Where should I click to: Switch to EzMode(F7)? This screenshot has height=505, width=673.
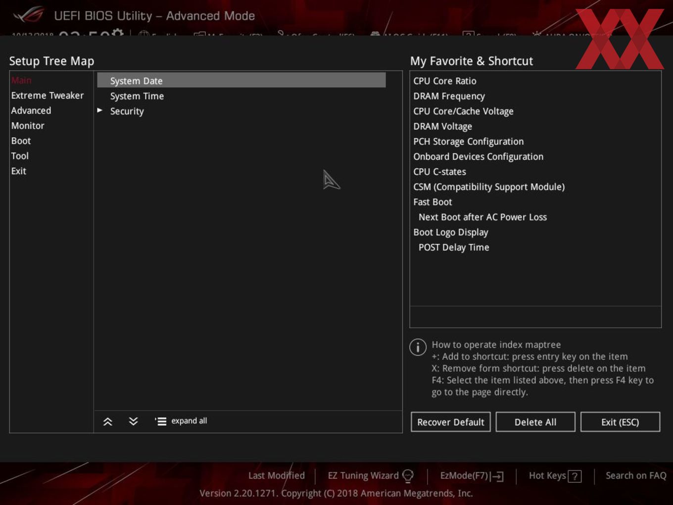point(464,476)
